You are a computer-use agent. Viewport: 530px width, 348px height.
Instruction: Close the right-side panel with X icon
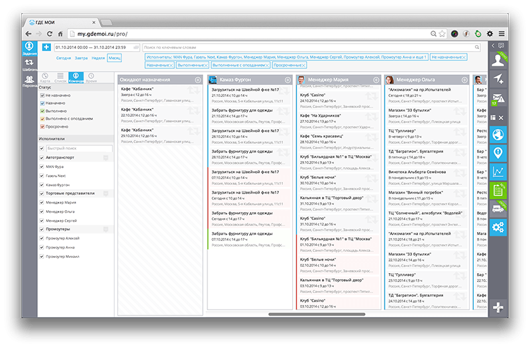pyautogui.click(x=502, y=118)
